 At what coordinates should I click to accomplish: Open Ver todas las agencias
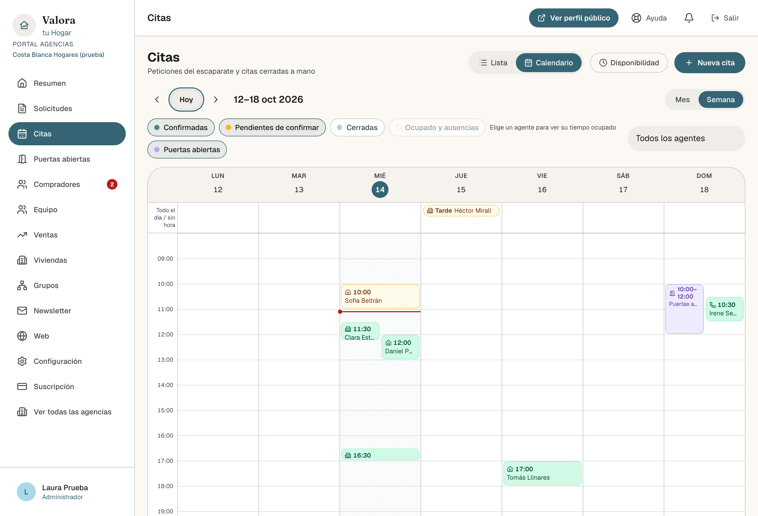point(67,412)
